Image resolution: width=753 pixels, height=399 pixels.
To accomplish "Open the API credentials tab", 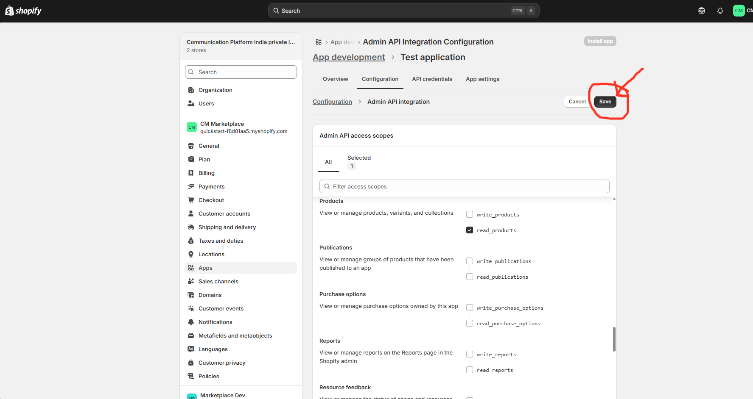I will 432,79.
